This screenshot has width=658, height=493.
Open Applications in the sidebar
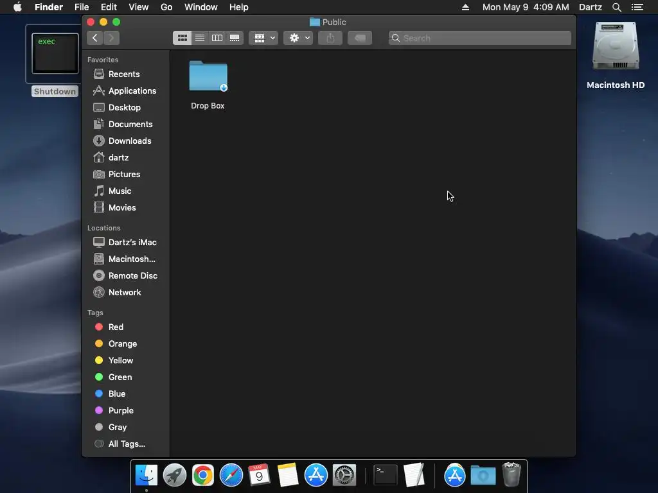[125, 91]
